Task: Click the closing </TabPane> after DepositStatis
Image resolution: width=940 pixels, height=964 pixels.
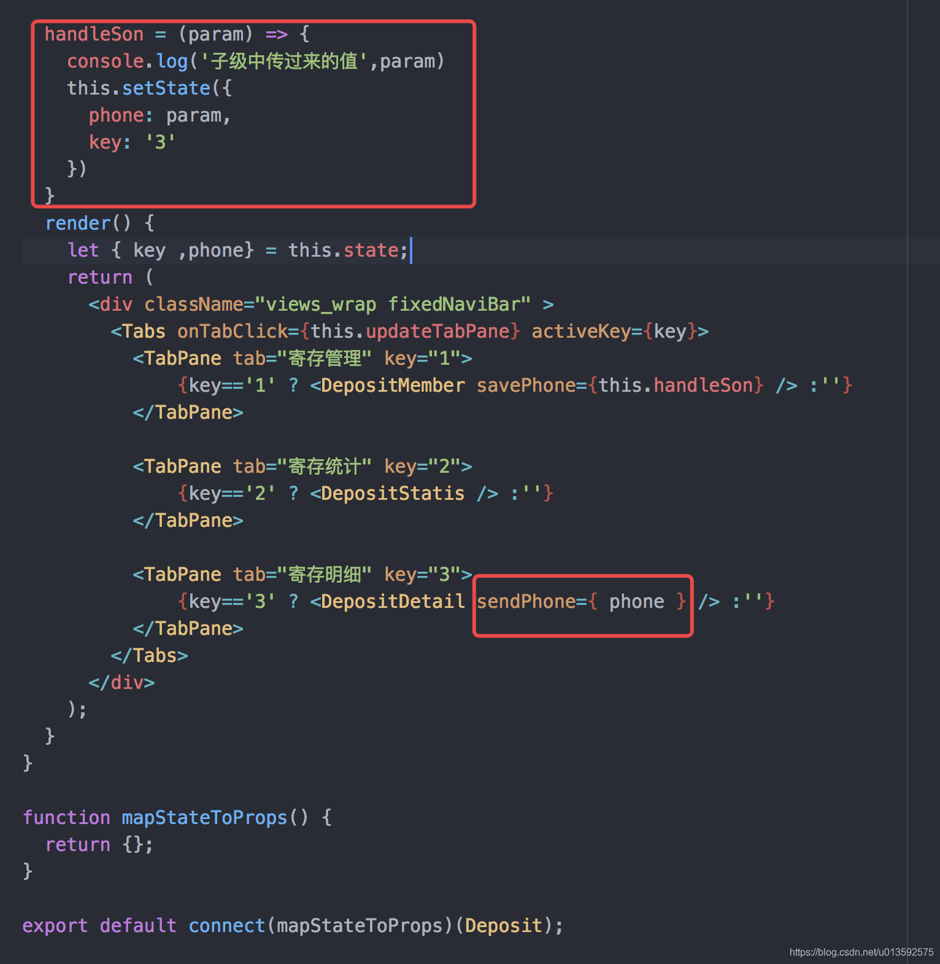Action: [188, 521]
